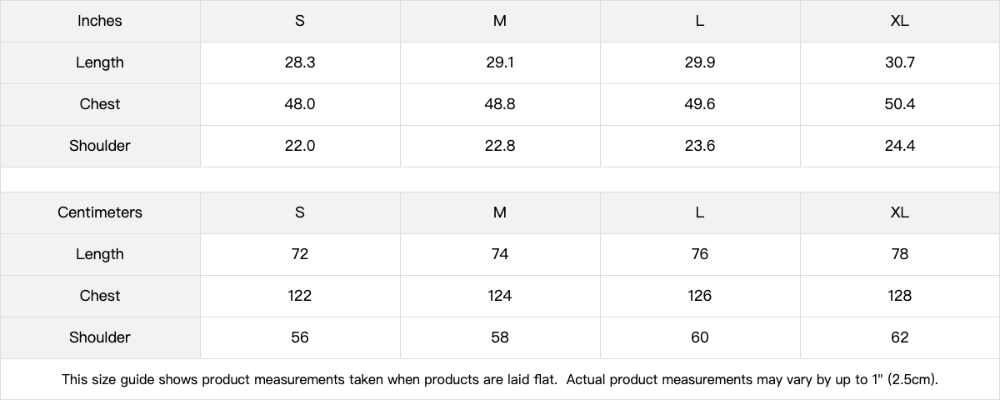Select the 128 chest value

[900, 296]
